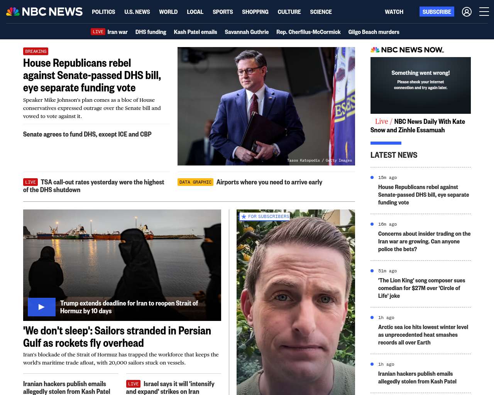Screen dimensions: 494x395
Task: Open the Local section
Action: [x=195, y=12]
